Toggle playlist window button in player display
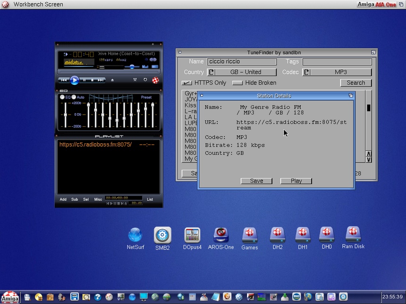The image size is (406, 304). tap(155, 67)
